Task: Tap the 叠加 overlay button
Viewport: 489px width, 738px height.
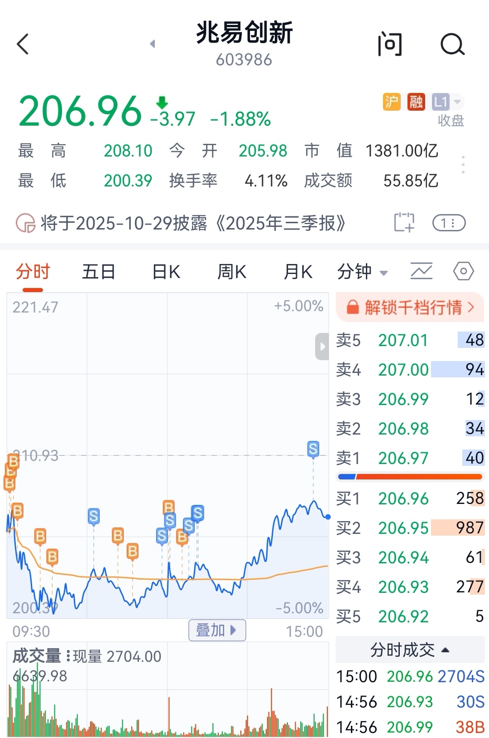Action: point(217,630)
